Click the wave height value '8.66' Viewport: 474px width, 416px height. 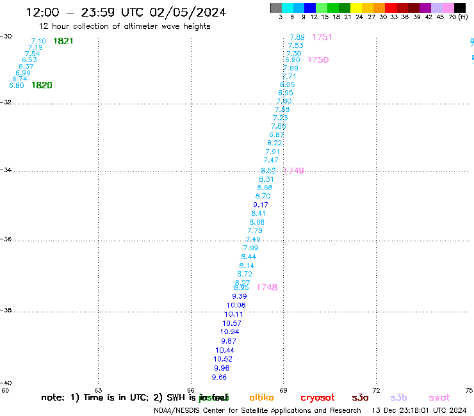[257, 222]
